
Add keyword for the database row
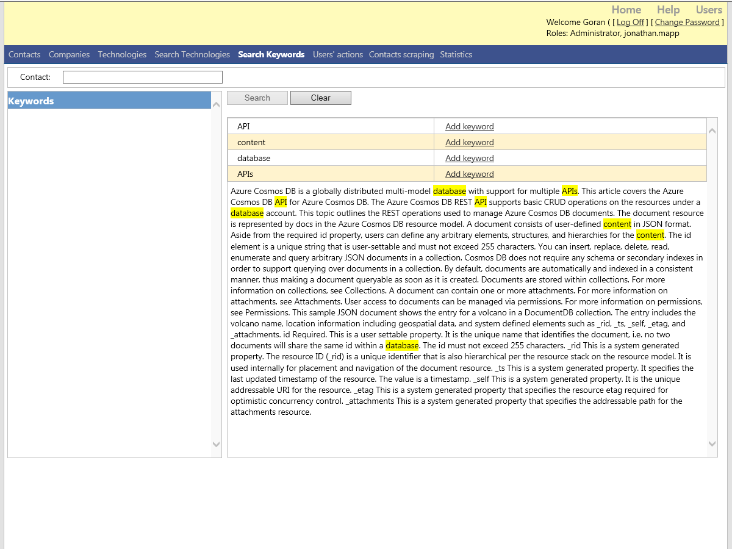tap(470, 158)
